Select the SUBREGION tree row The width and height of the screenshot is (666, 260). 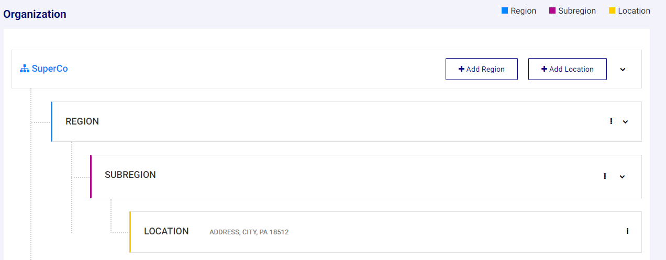[366, 176]
